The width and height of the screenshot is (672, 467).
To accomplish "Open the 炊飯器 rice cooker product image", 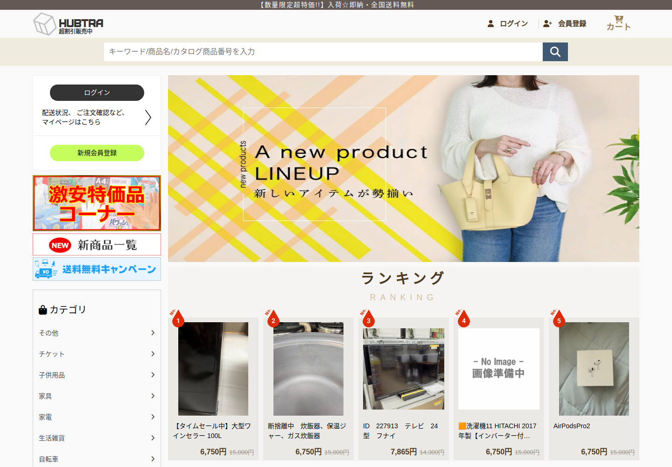I will 308,369.
